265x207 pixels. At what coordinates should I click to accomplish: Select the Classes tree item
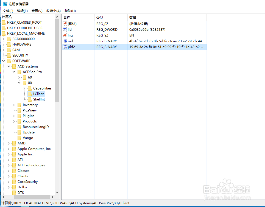(24, 171)
